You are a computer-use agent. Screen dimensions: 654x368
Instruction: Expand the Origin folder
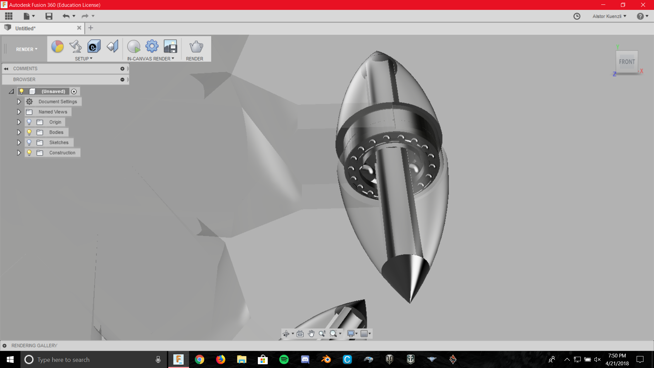pyautogui.click(x=19, y=122)
